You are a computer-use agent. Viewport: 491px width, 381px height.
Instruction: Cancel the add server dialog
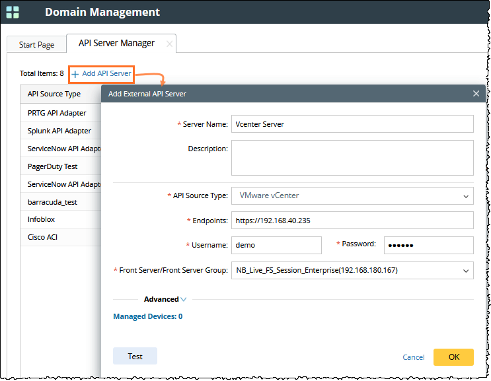pos(414,357)
